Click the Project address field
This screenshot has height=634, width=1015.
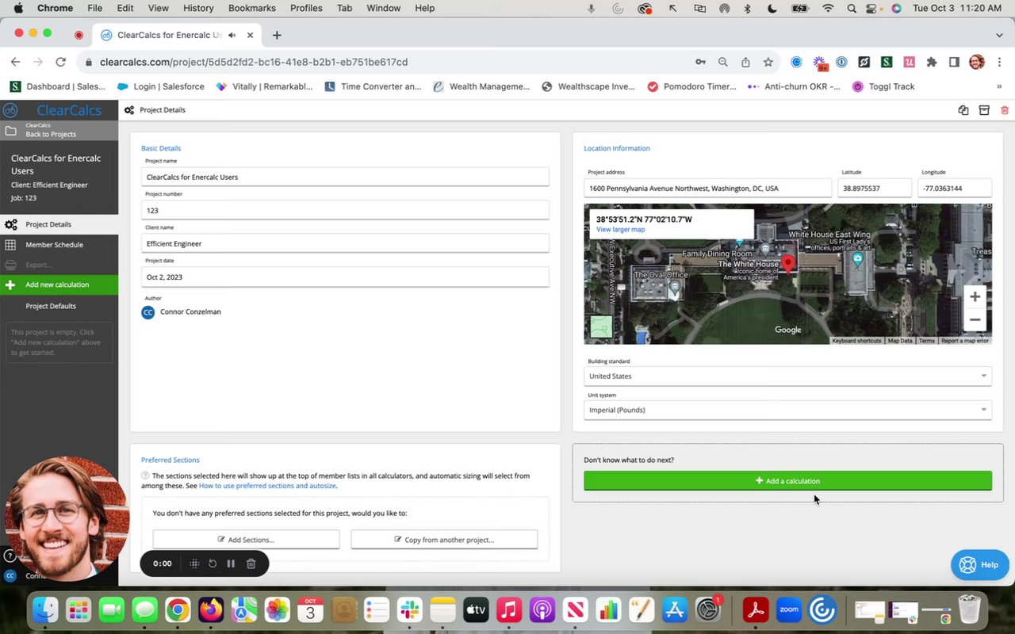[708, 189]
